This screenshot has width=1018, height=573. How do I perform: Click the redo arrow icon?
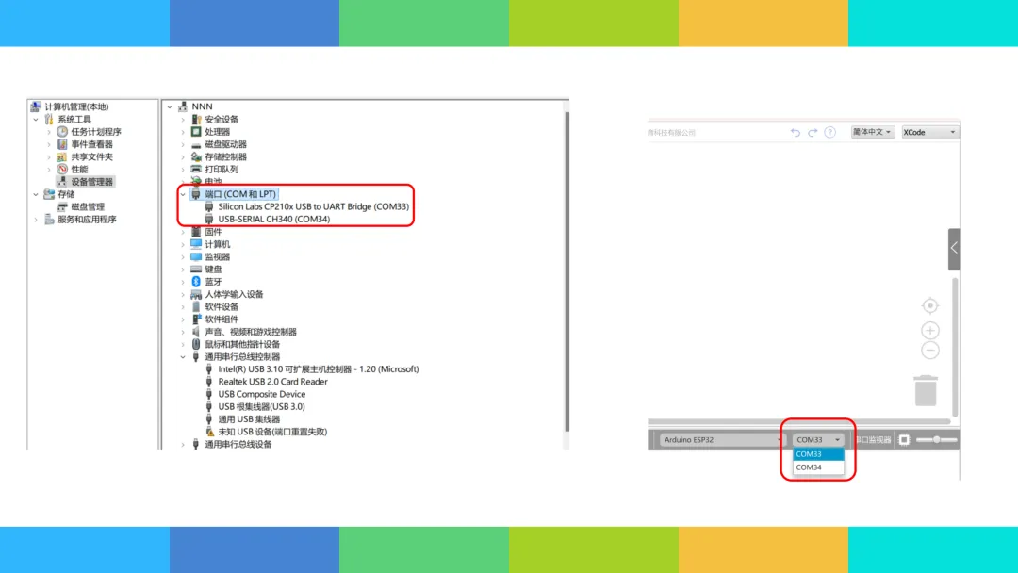[x=813, y=132]
